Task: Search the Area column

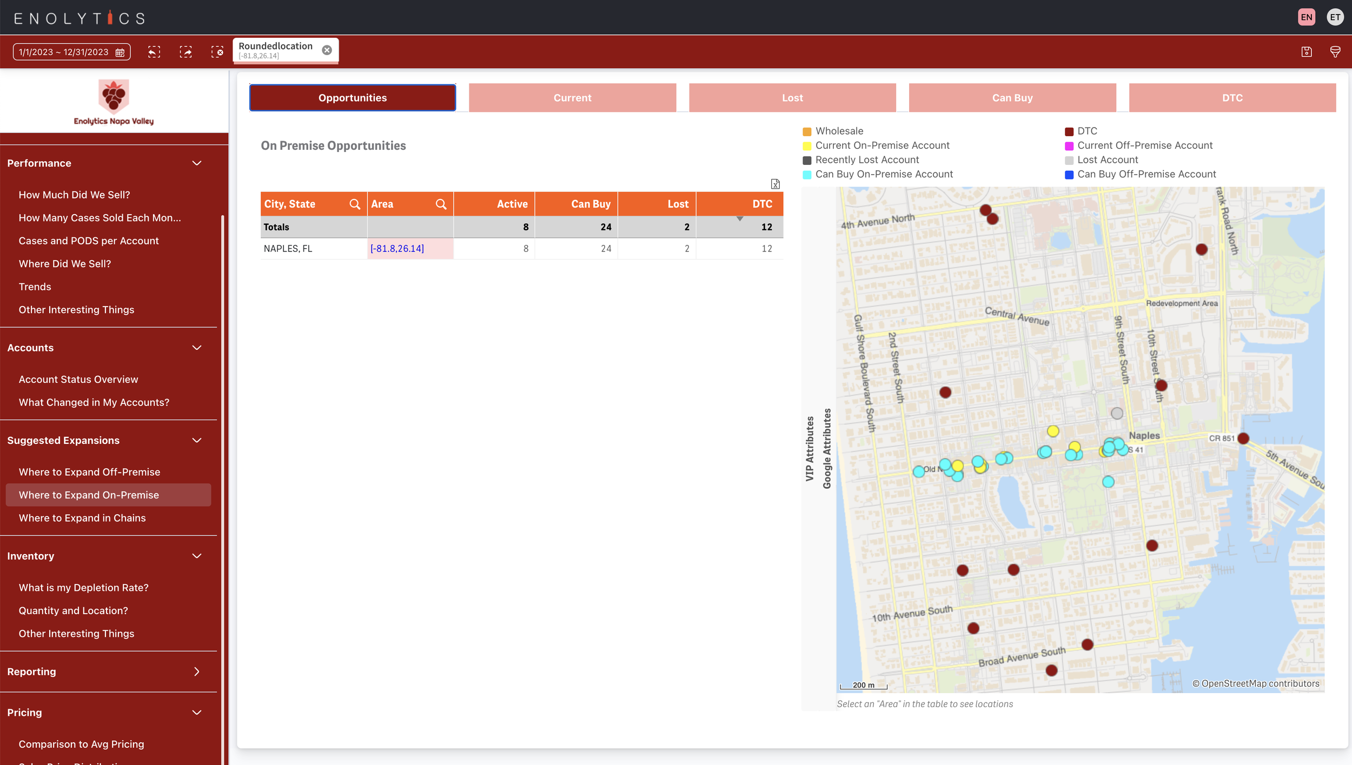Action: click(441, 204)
